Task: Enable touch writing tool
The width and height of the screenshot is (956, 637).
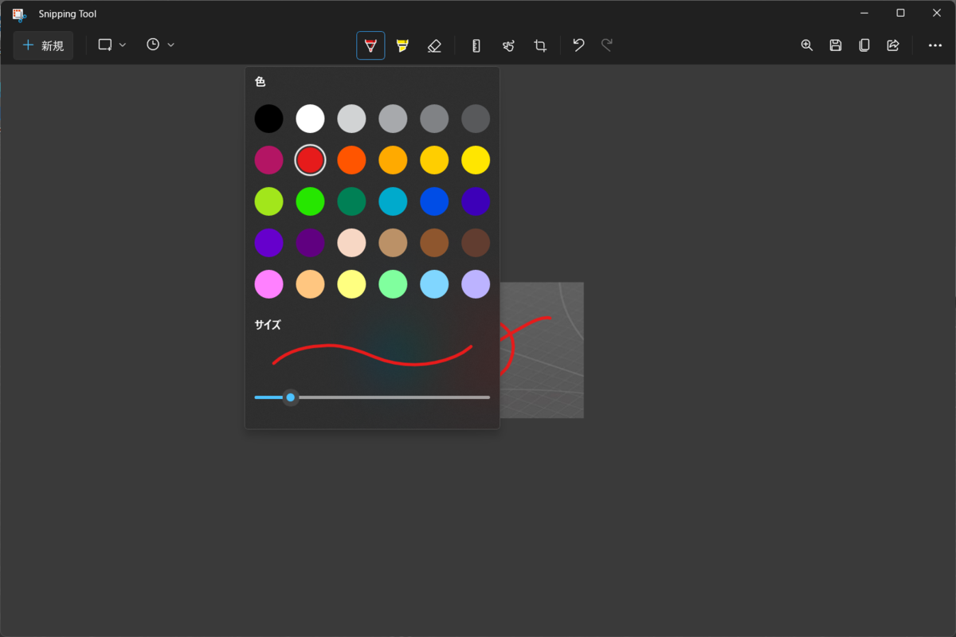Action: tap(508, 45)
